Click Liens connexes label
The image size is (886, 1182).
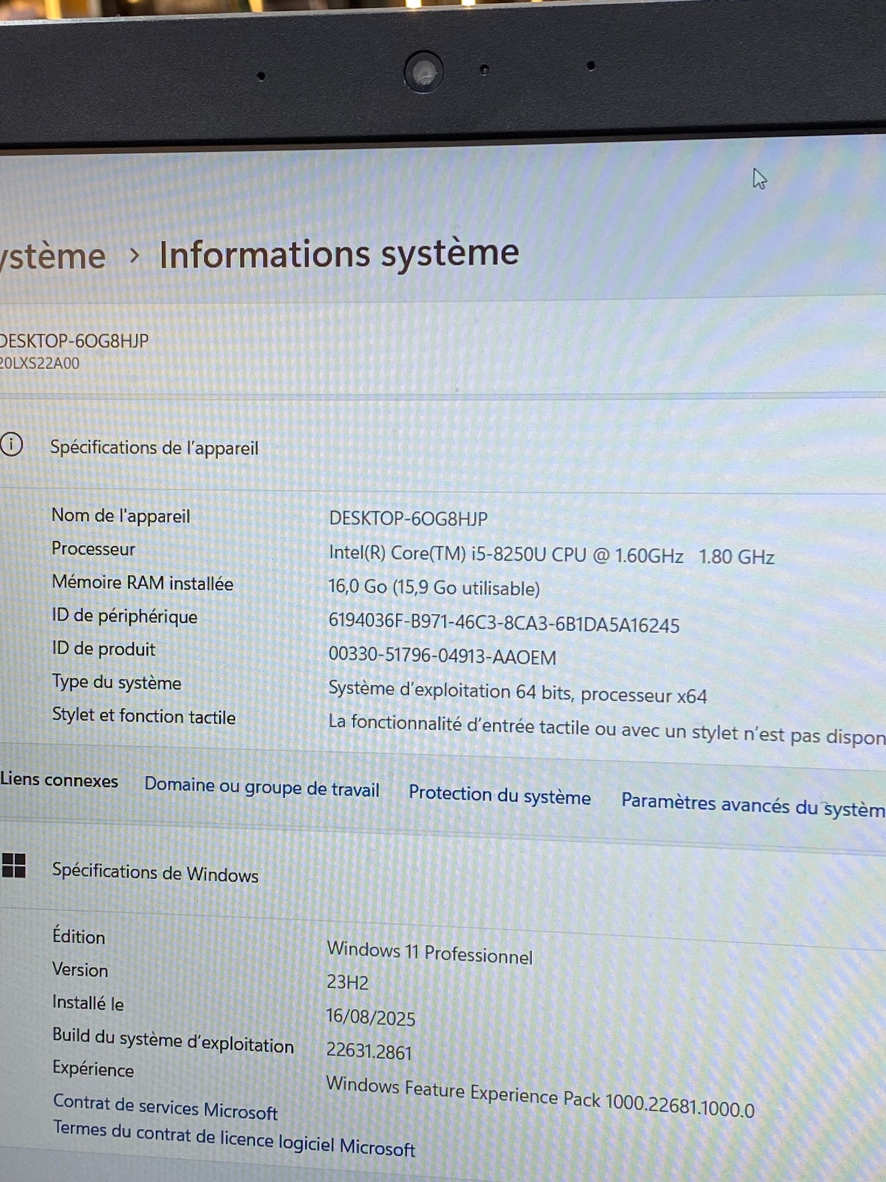click(59, 780)
